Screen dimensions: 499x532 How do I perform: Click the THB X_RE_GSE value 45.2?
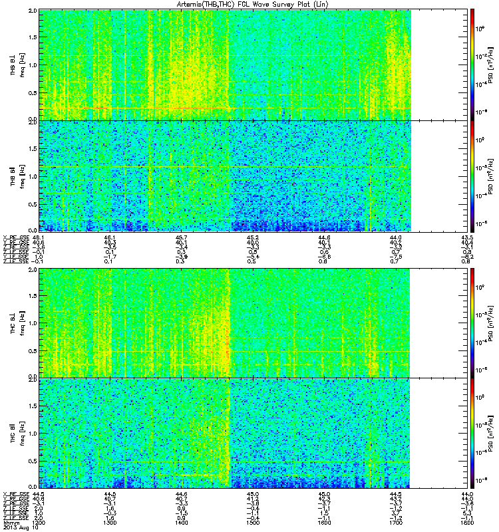(253, 237)
